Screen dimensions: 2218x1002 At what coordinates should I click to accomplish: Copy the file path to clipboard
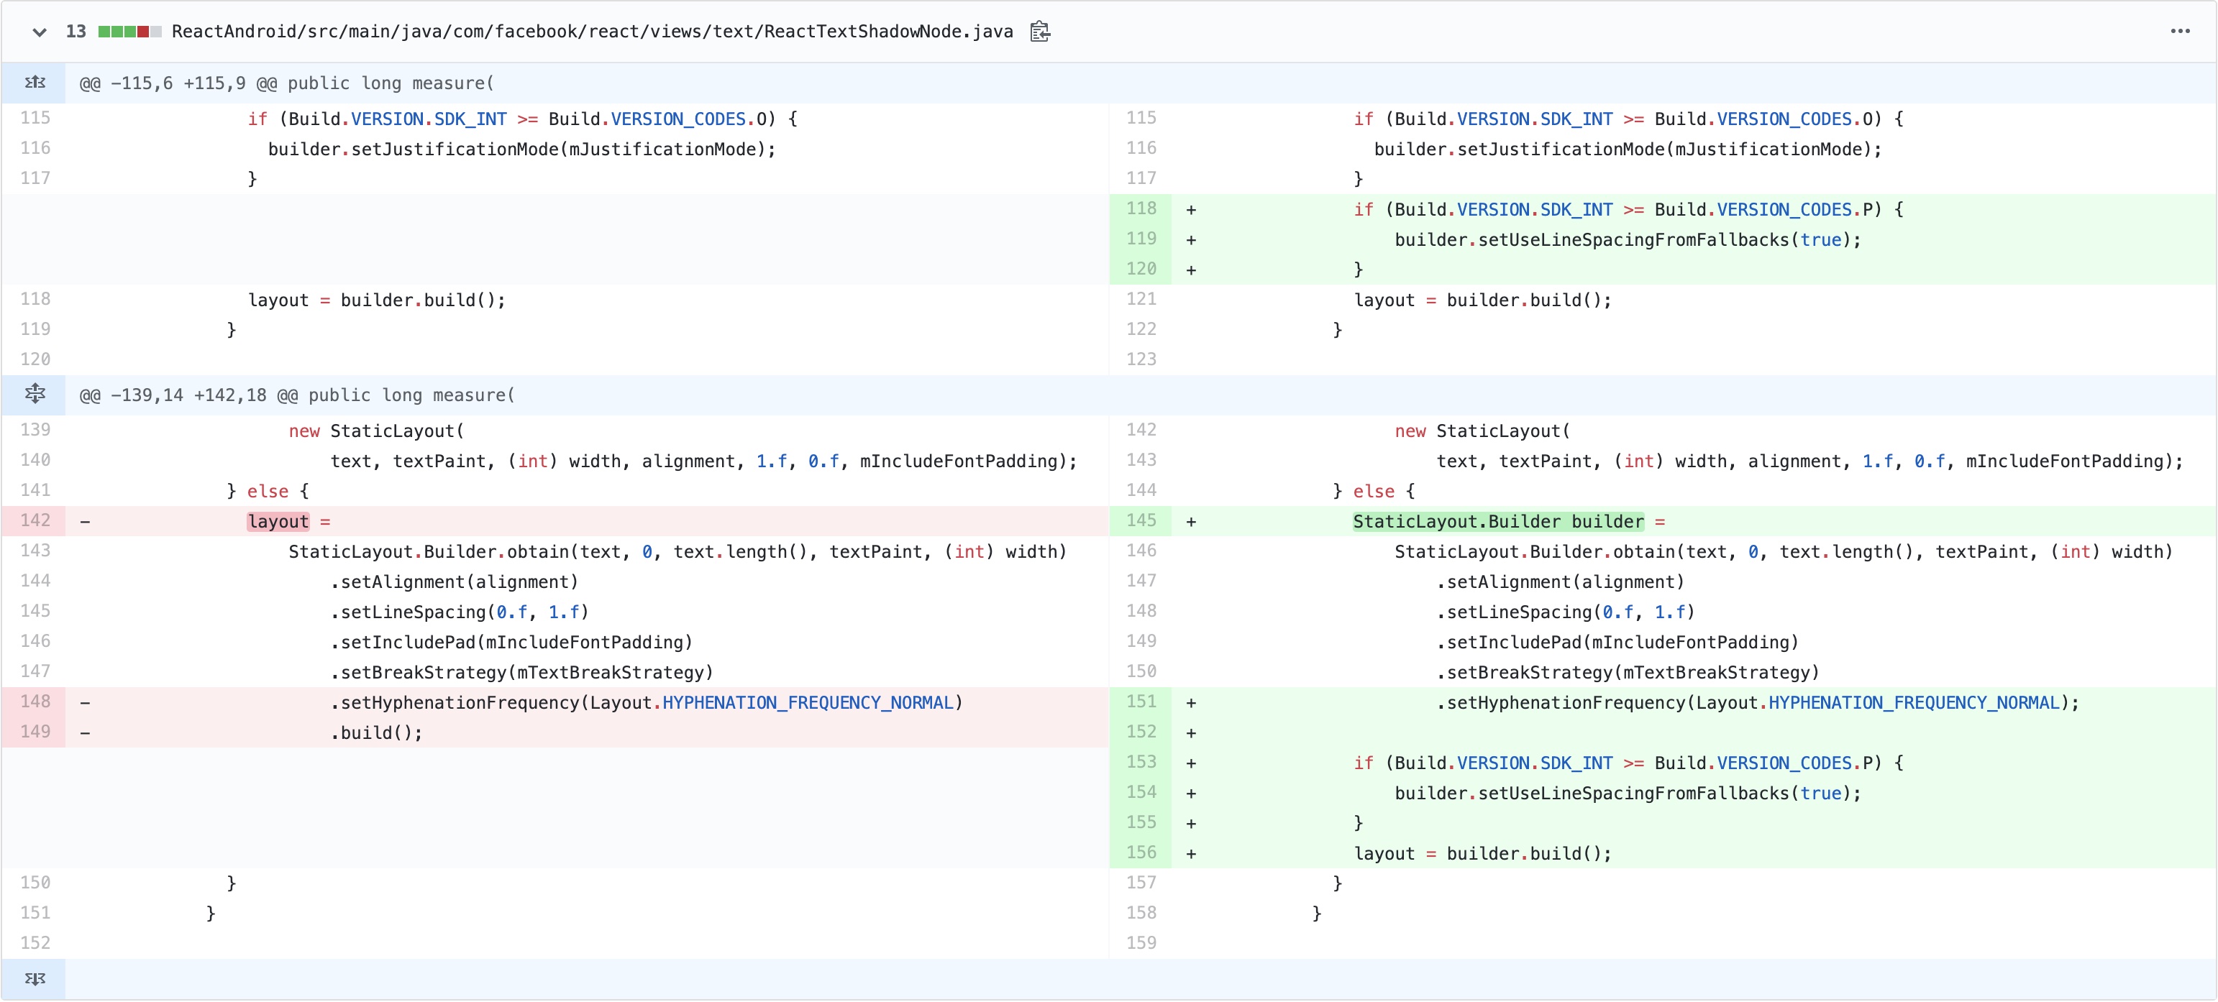1039,32
